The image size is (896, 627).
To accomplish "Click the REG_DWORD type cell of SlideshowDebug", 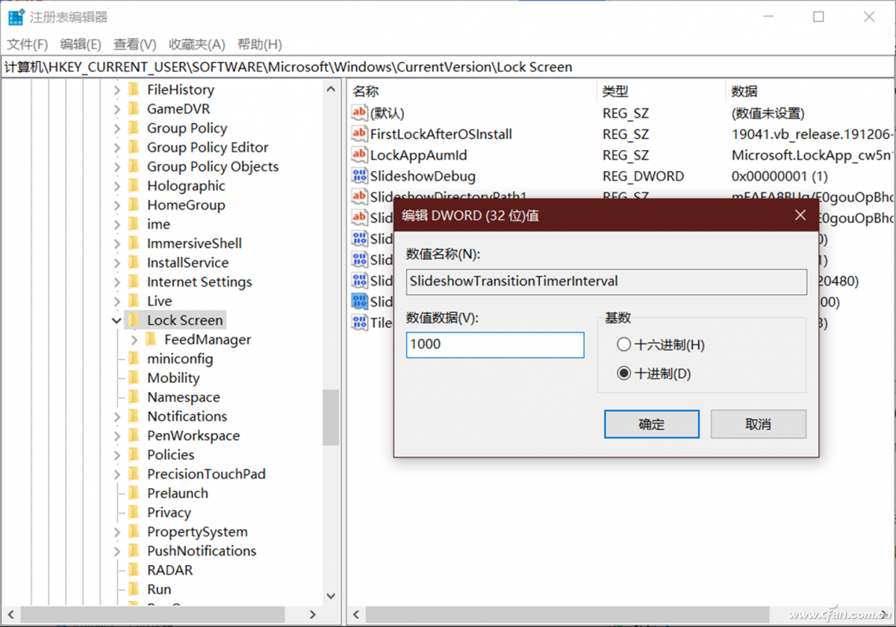I will pos(643,176).
